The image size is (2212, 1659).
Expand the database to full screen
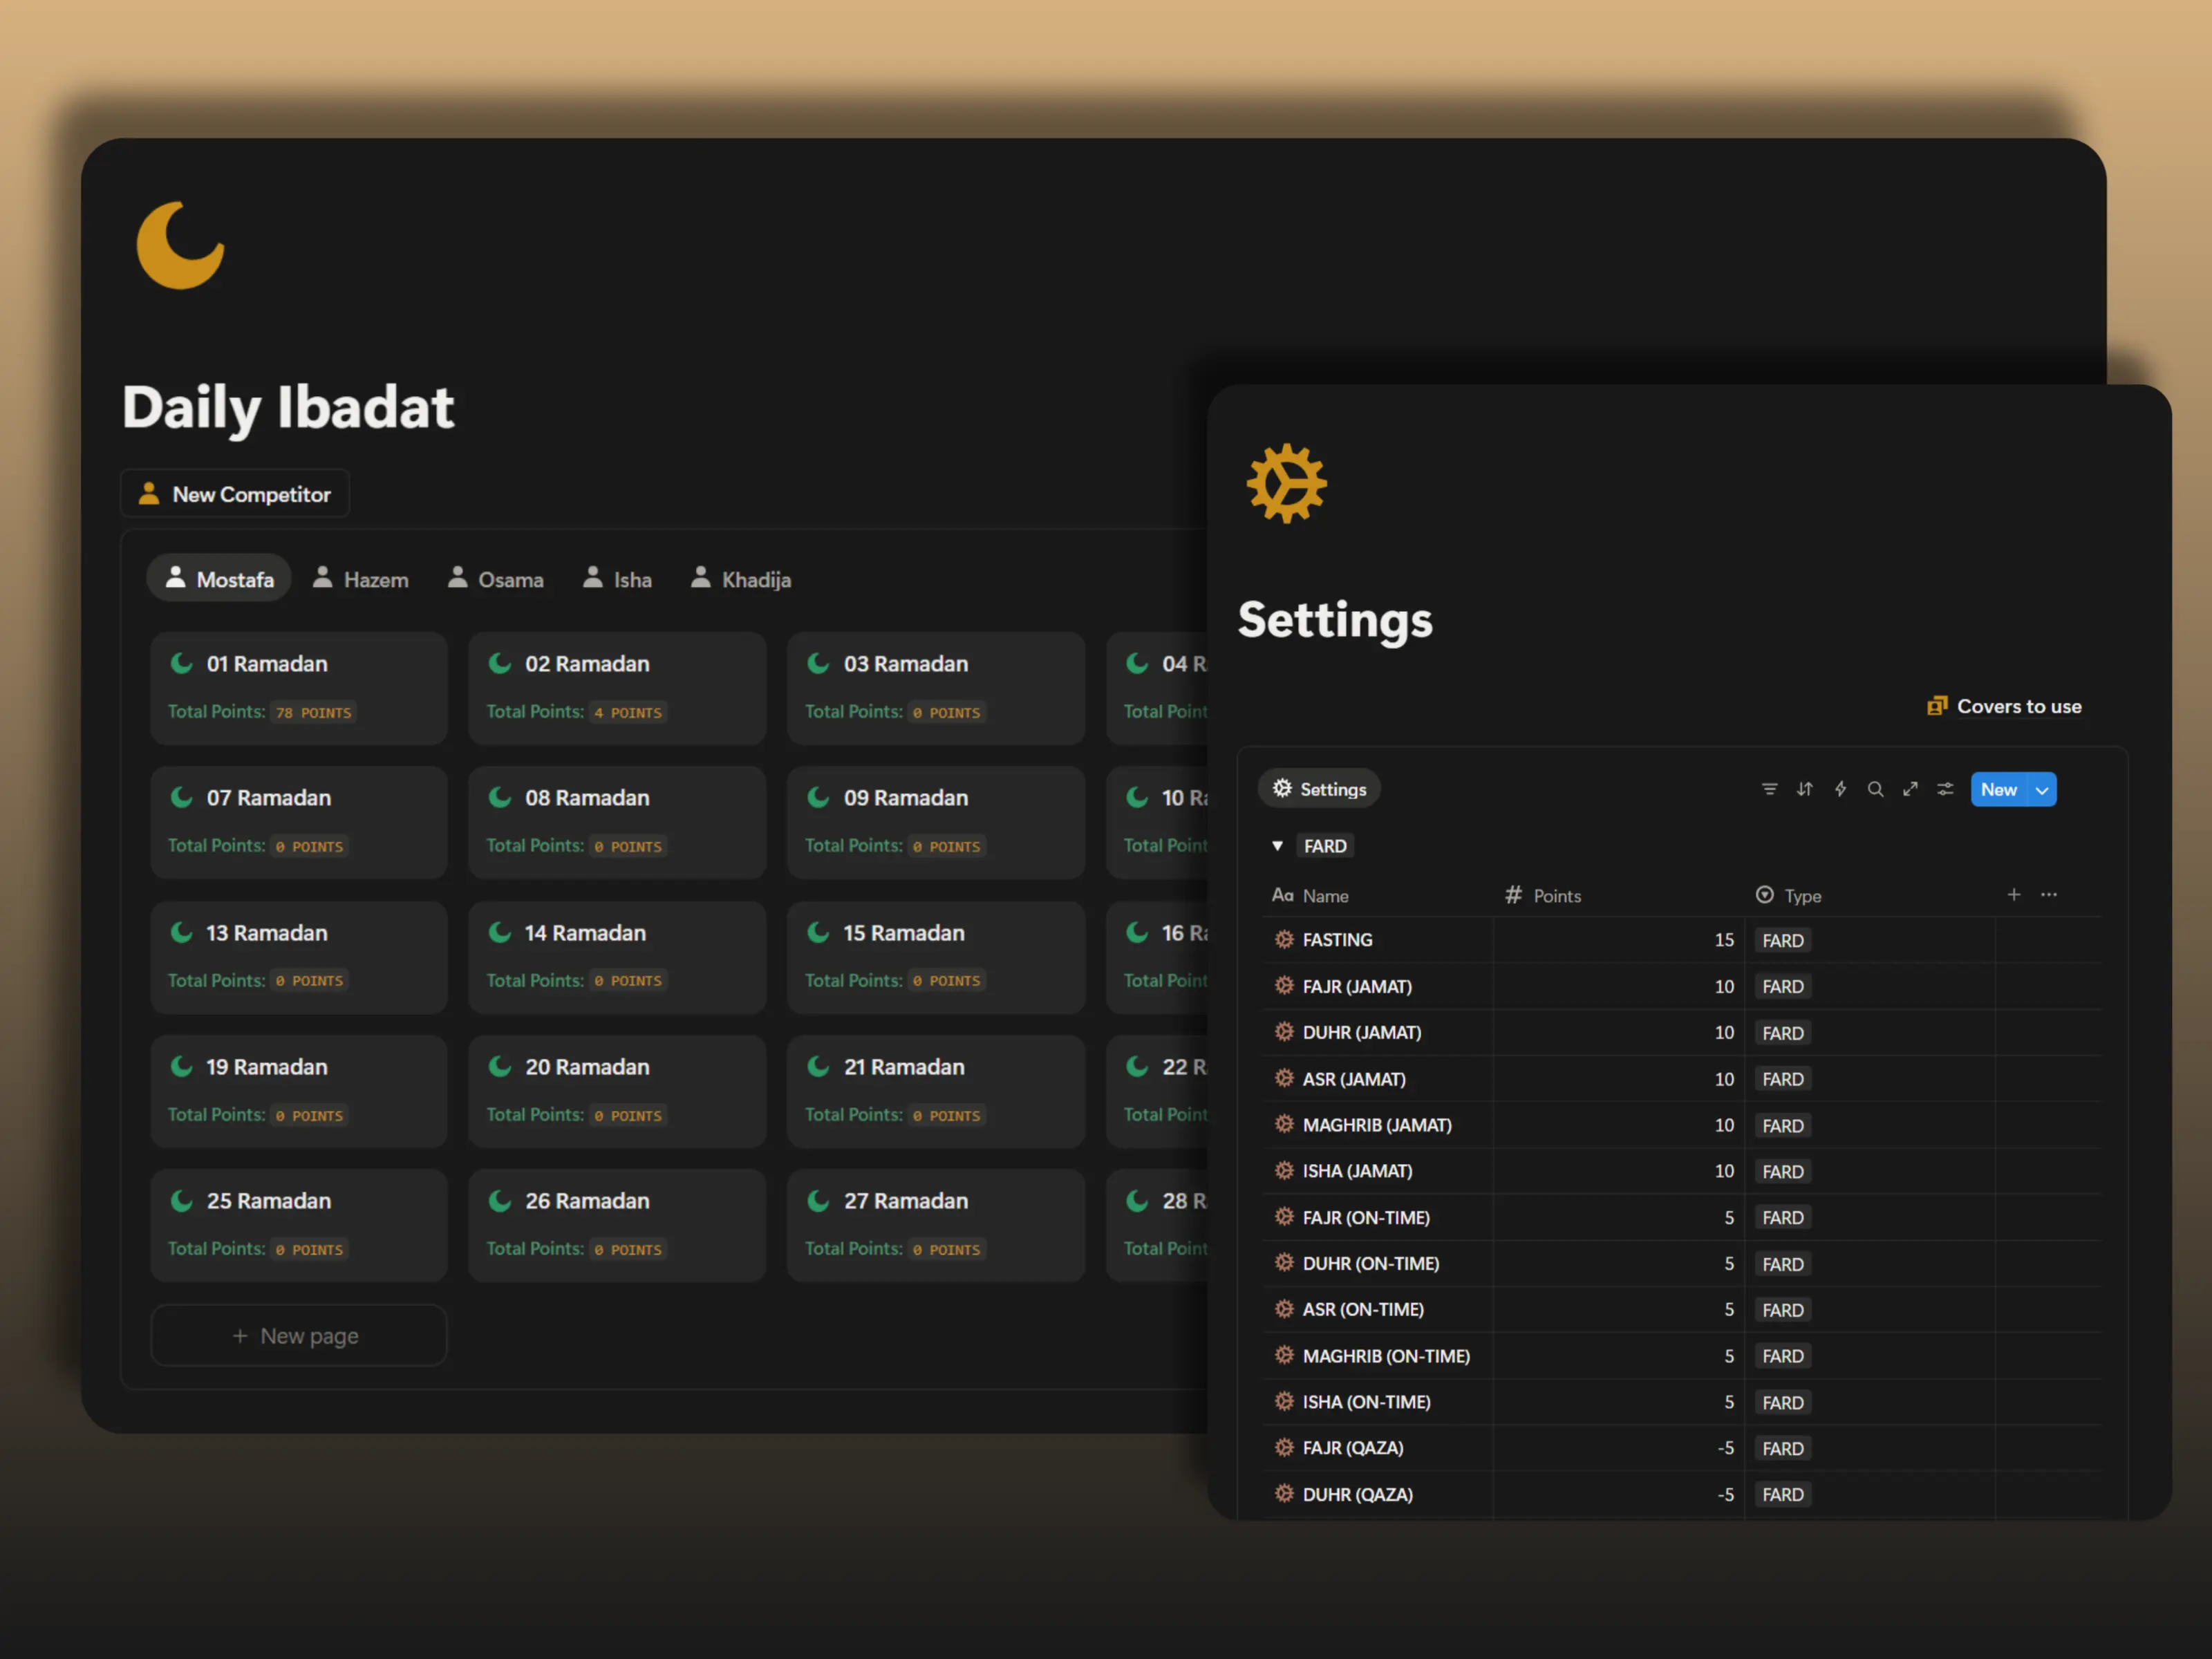click(1911, 789)
